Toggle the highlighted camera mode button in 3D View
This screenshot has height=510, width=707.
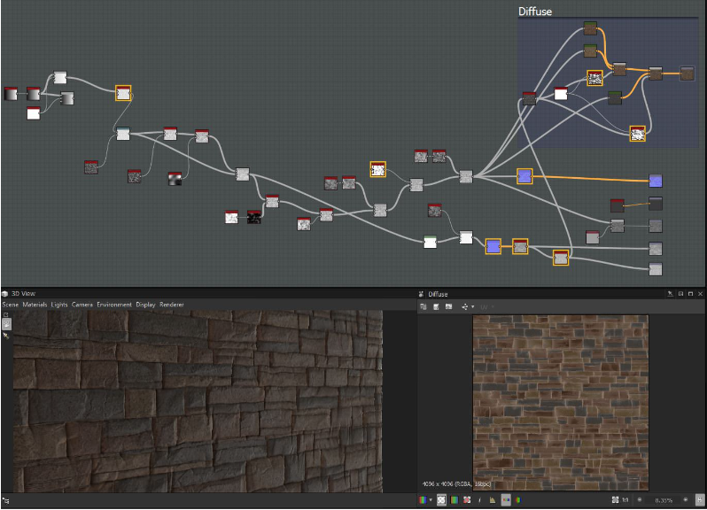6,323
